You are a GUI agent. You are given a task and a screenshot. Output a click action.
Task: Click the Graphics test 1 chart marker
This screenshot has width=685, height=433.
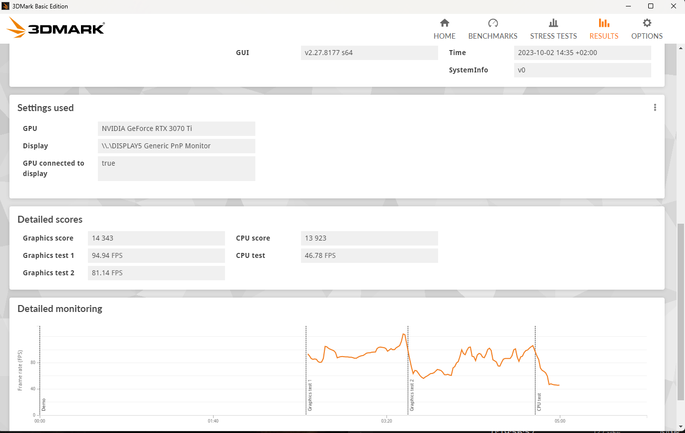point(309,396)
